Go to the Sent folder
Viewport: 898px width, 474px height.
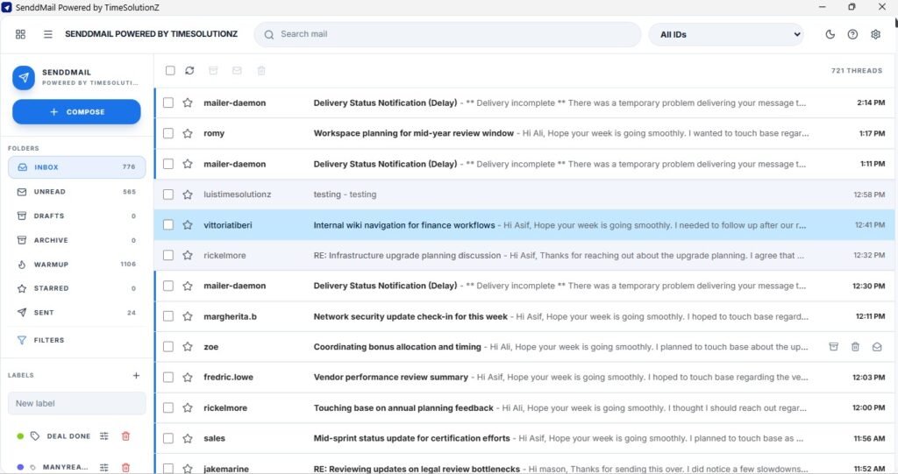click(x=43, y=313)
